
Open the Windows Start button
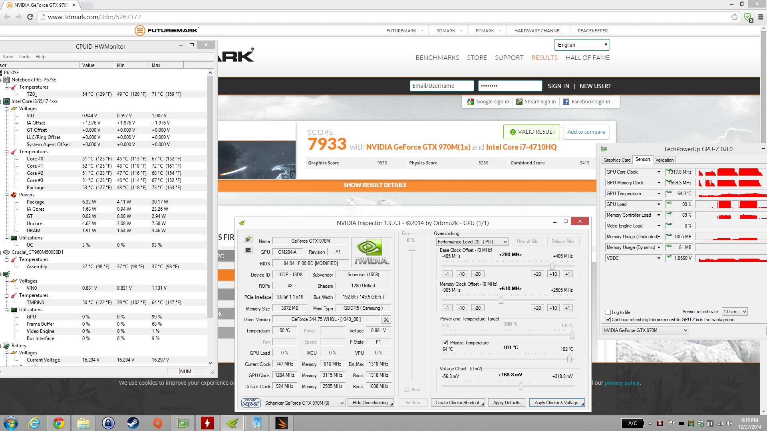point(10,423)
